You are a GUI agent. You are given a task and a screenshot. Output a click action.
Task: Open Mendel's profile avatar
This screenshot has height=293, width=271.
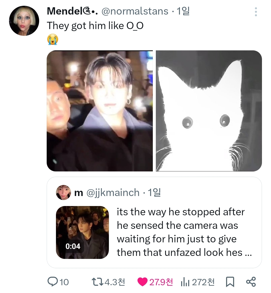click(24, 21)
